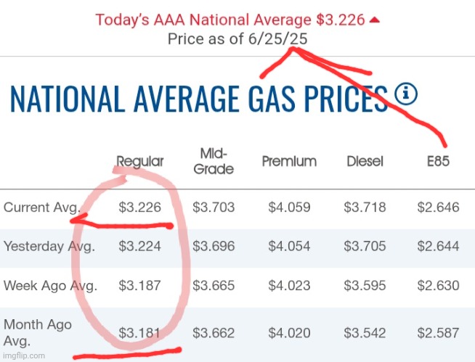Click the current Regular price $3.226 cell
The height and width of the screenshot is (362, 475).
coord(139,207)
